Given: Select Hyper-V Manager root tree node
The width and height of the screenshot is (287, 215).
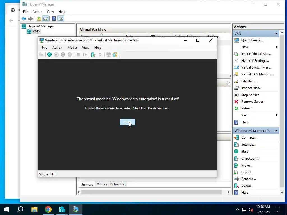Looking at the screenshot, I should [41, 26].
